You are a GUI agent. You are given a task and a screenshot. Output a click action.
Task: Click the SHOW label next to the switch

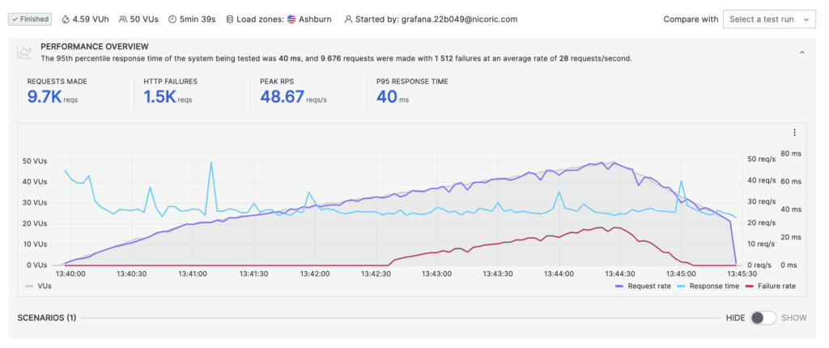tap(793, 318)
